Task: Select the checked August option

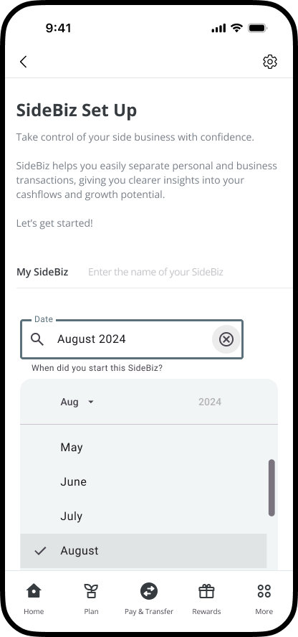Action: click(143, 551)
